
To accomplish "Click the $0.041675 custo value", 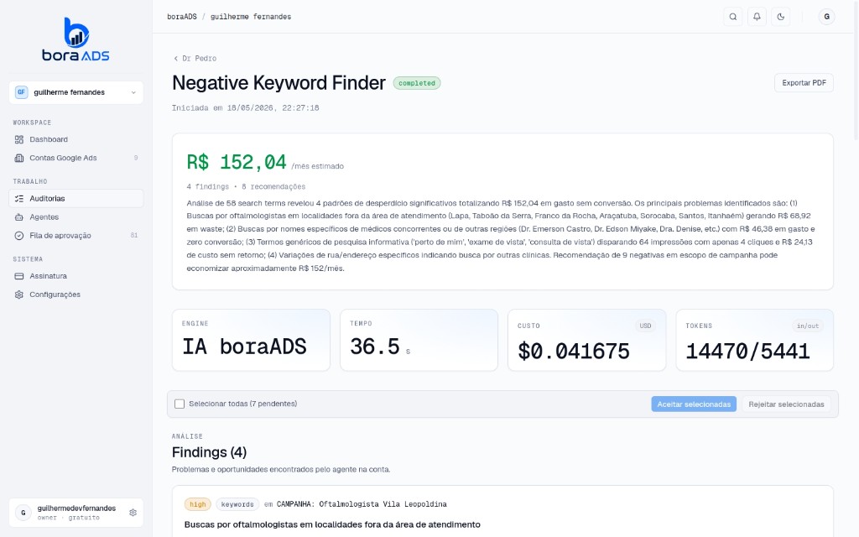I will pos(574,352).
